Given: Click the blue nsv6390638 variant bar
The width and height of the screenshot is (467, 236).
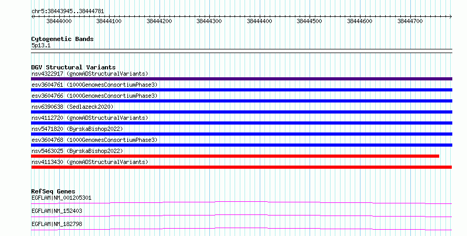Looking at the screenshot, I should (x=241, y=112).
